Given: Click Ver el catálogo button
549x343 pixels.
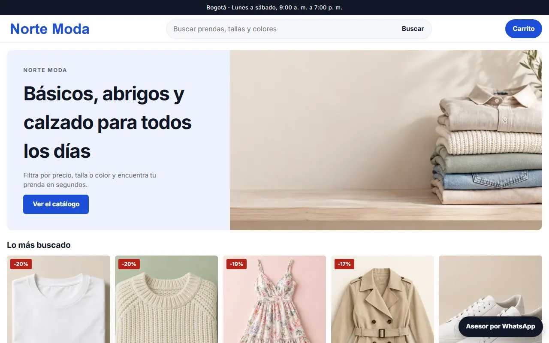Looking at the screenshot, I should click(56, 204).
